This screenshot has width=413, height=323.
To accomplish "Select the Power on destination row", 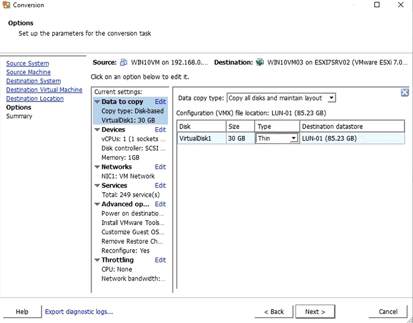I will (x=133, y=214).
